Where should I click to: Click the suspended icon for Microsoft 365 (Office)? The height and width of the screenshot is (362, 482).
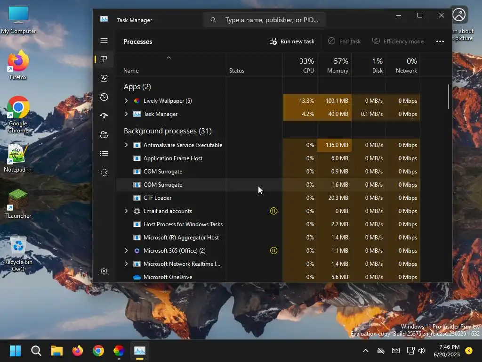pyautogui.click(x=273, y=251)
